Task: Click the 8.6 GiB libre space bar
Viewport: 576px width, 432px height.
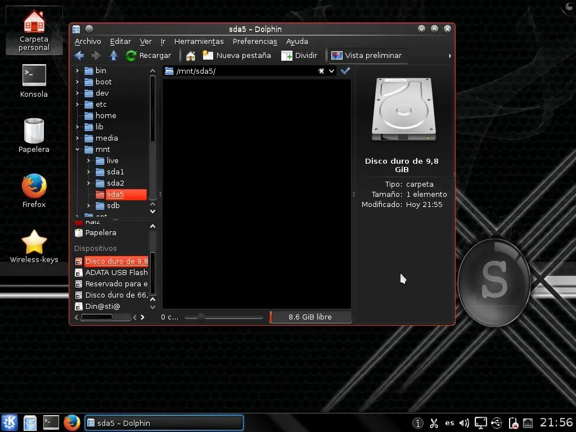Action: click(310, 317)
